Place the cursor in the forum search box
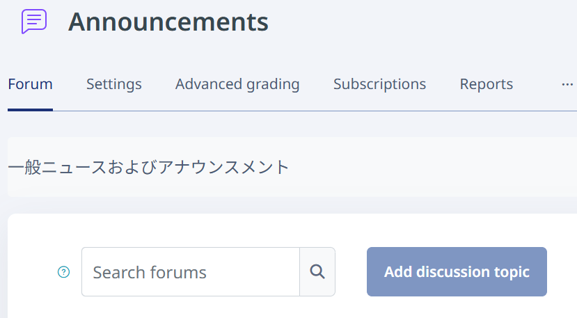This screenshot has height=318, width=577. click(x=191, y=271)
